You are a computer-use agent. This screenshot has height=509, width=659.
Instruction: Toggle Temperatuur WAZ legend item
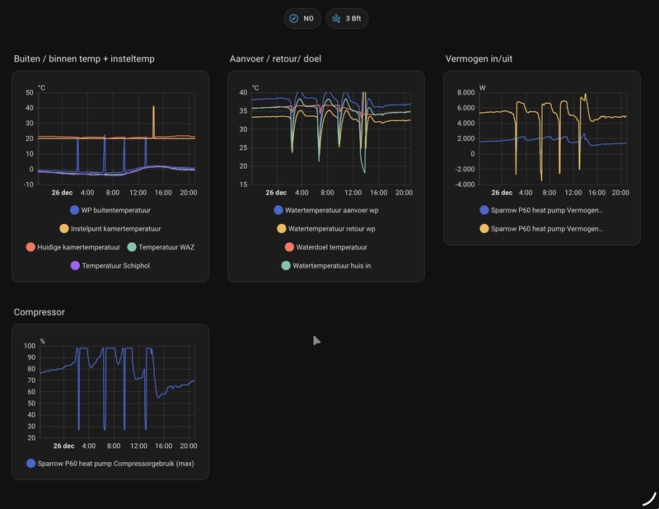(161, 247)
